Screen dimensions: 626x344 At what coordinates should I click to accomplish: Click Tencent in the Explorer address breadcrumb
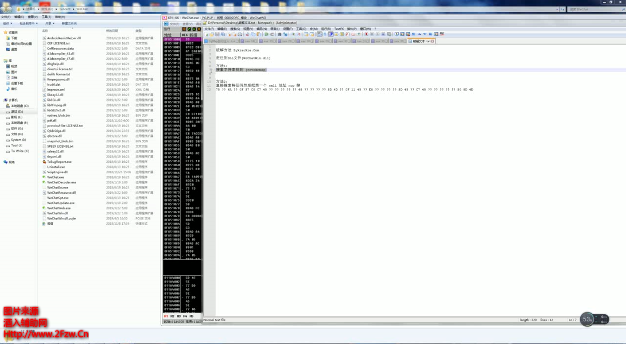pos(64,9)
